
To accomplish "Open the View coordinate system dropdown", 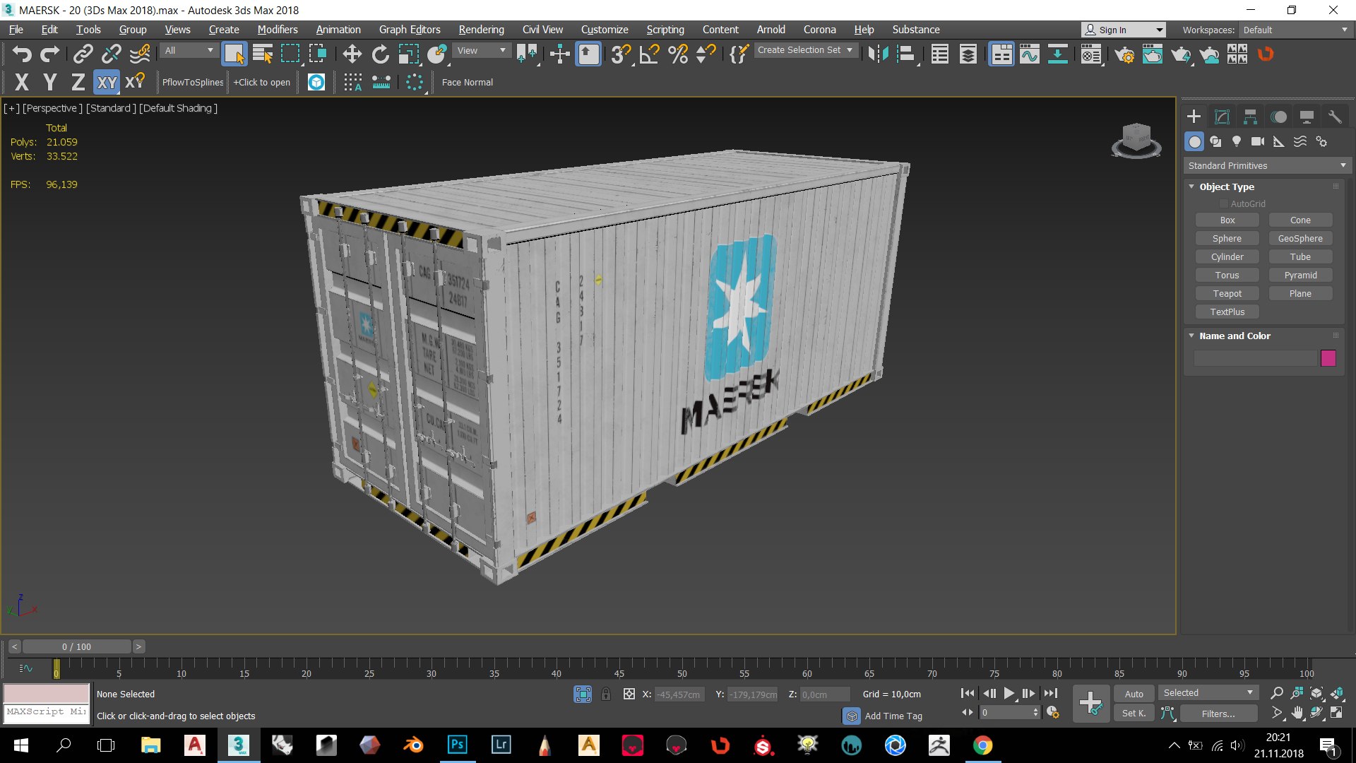I will (482, 50).
